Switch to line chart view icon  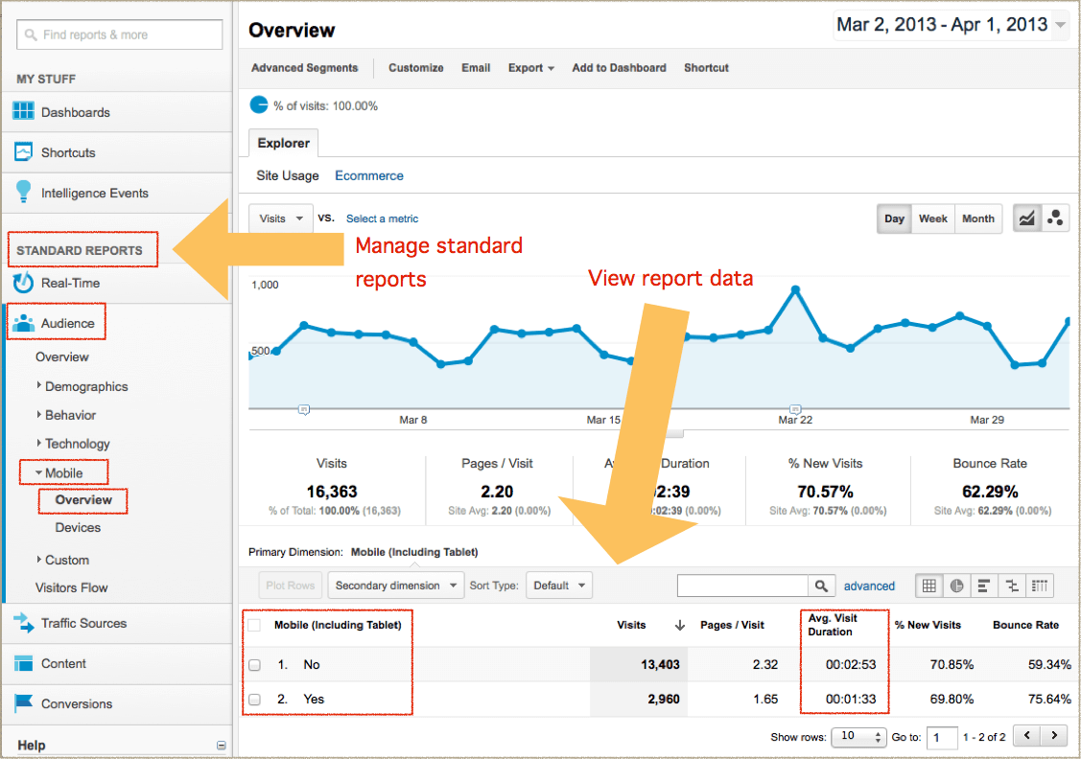(1026, 218)
